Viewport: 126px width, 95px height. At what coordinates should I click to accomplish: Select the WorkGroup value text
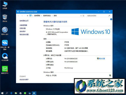coord(69,68)
